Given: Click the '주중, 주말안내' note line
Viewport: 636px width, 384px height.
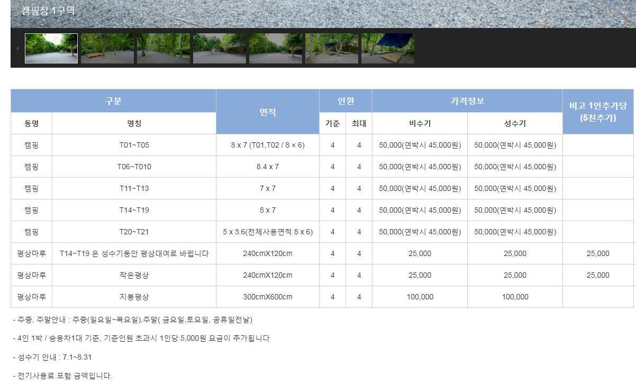Looking at the screenshot, I should coord(133,320).
